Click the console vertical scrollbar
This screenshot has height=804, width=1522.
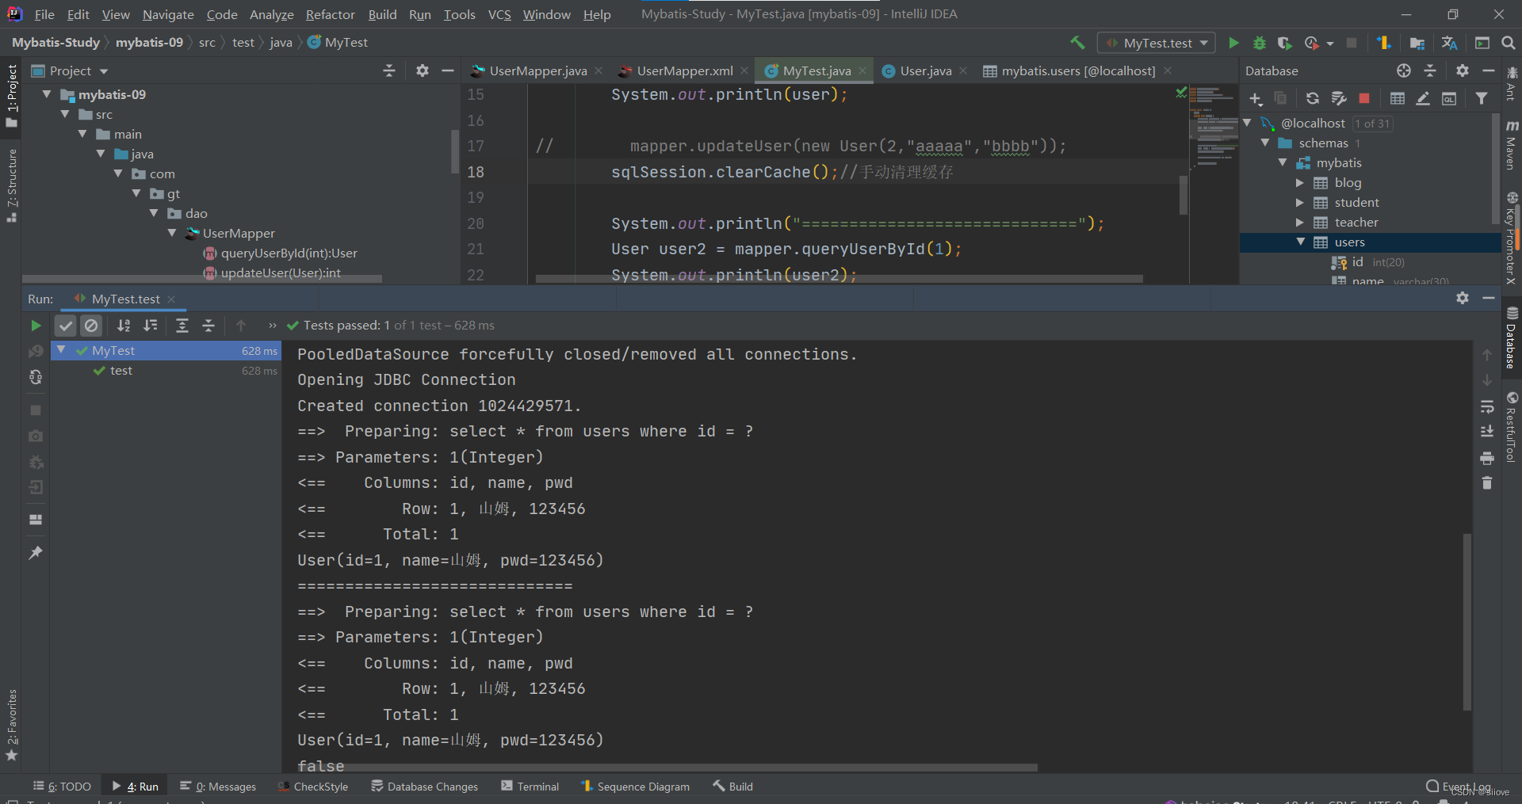[x=1467, y=622]
